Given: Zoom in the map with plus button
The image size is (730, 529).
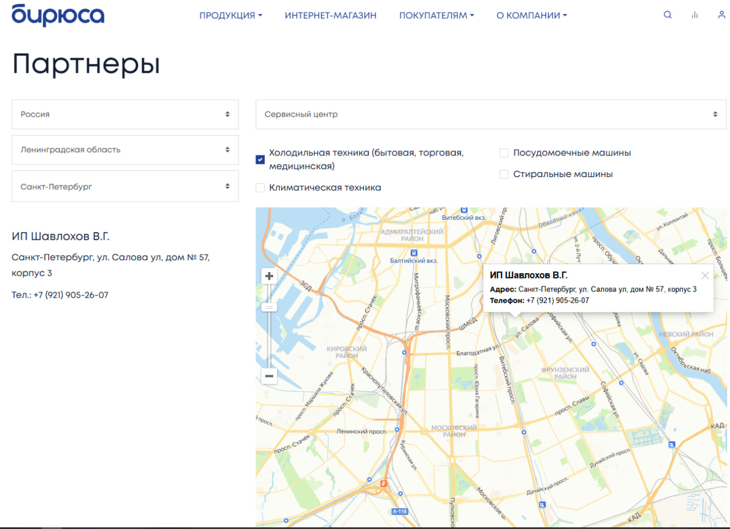Looking at the screenshot, I should coord(269,276).
